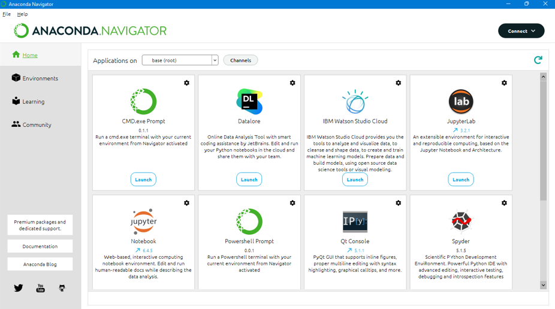The width and height of the screenshot is (555, 309).
Task: Click the JupyterLab lab icon
Action: pos(461,101)
